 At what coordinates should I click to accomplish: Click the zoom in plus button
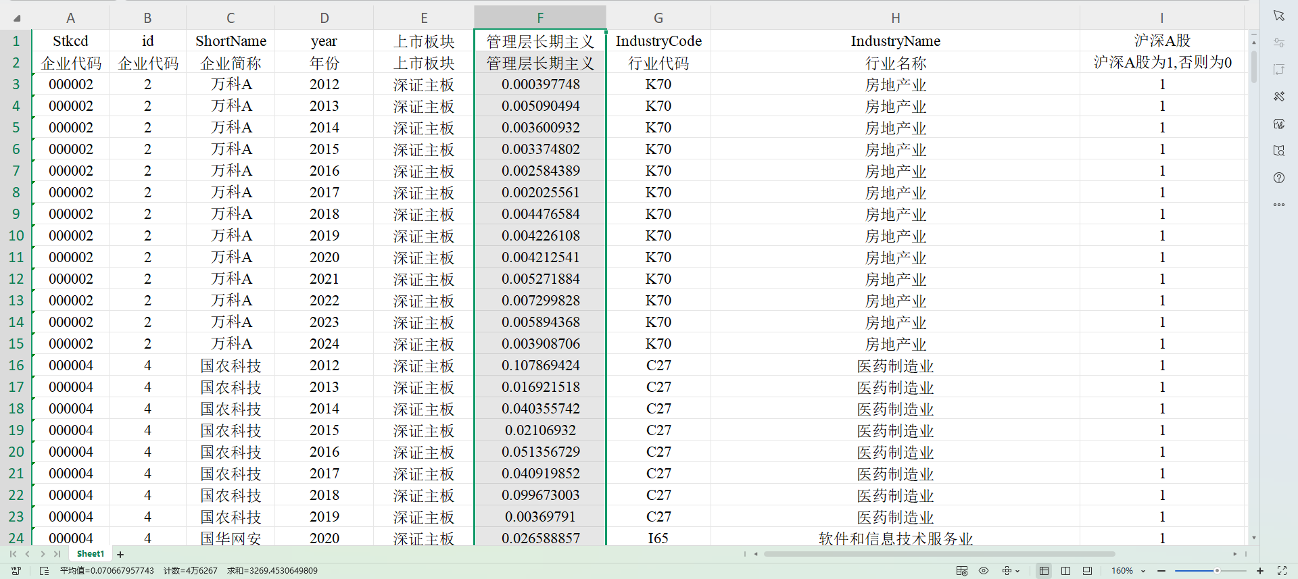tap(1260, 571)
